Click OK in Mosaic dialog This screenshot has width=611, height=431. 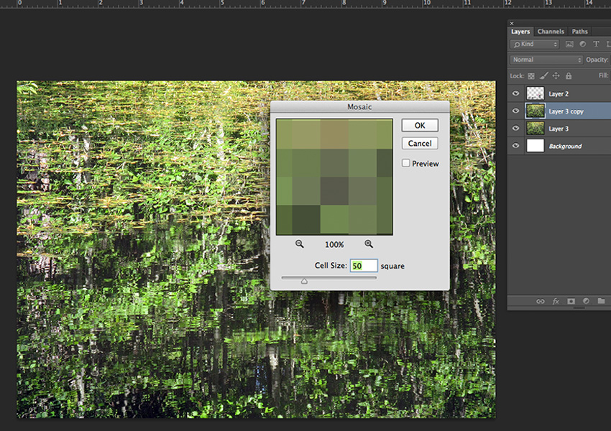pyautogui.click(x=420, y=126)
